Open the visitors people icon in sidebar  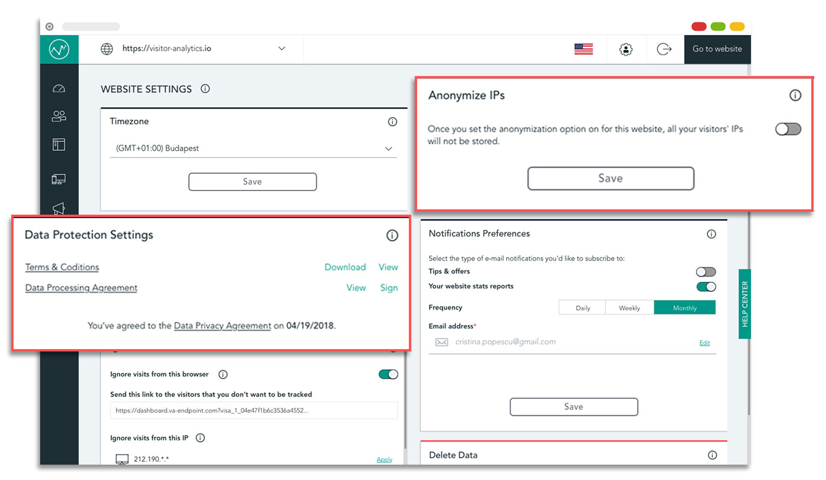coord(59,116)
